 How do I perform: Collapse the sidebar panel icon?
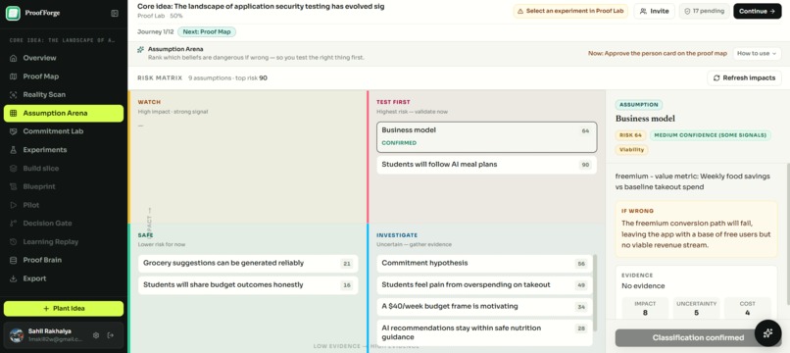[x=115, y=13]
